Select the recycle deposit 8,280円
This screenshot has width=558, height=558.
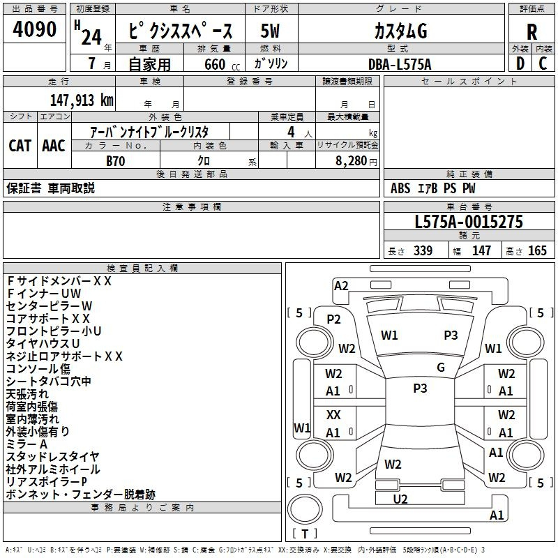(x=356, y=161)
